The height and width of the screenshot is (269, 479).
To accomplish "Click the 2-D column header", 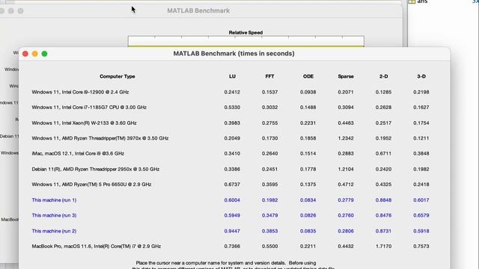I will 384,76.
